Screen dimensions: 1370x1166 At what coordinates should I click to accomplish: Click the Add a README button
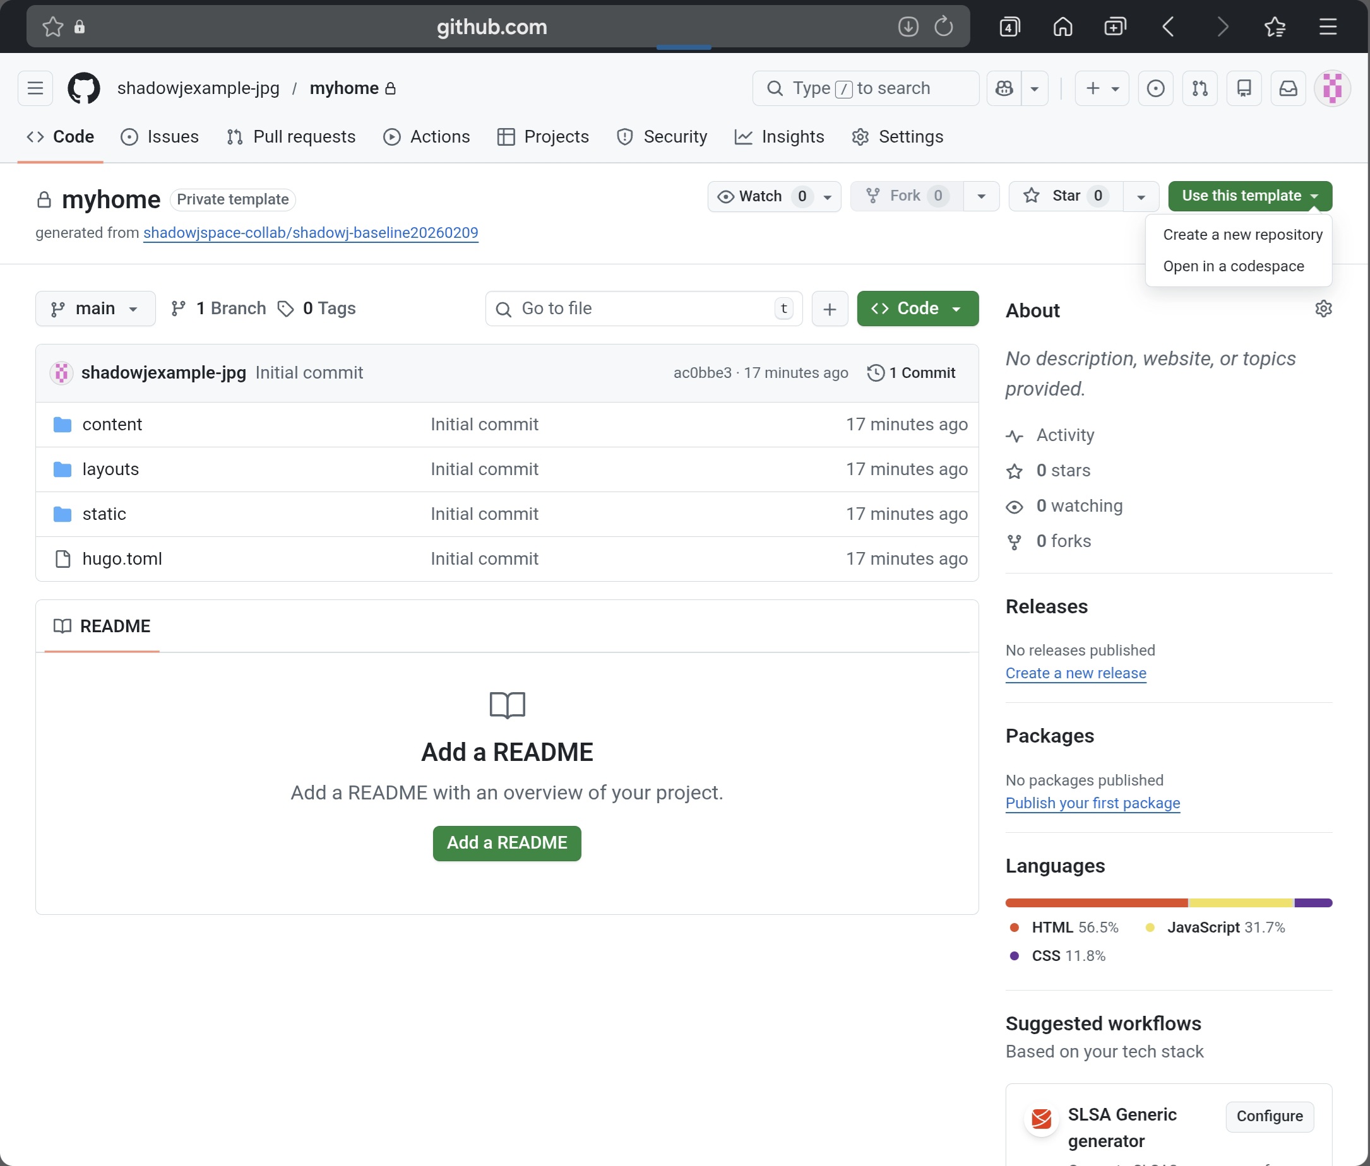[506, 842]
